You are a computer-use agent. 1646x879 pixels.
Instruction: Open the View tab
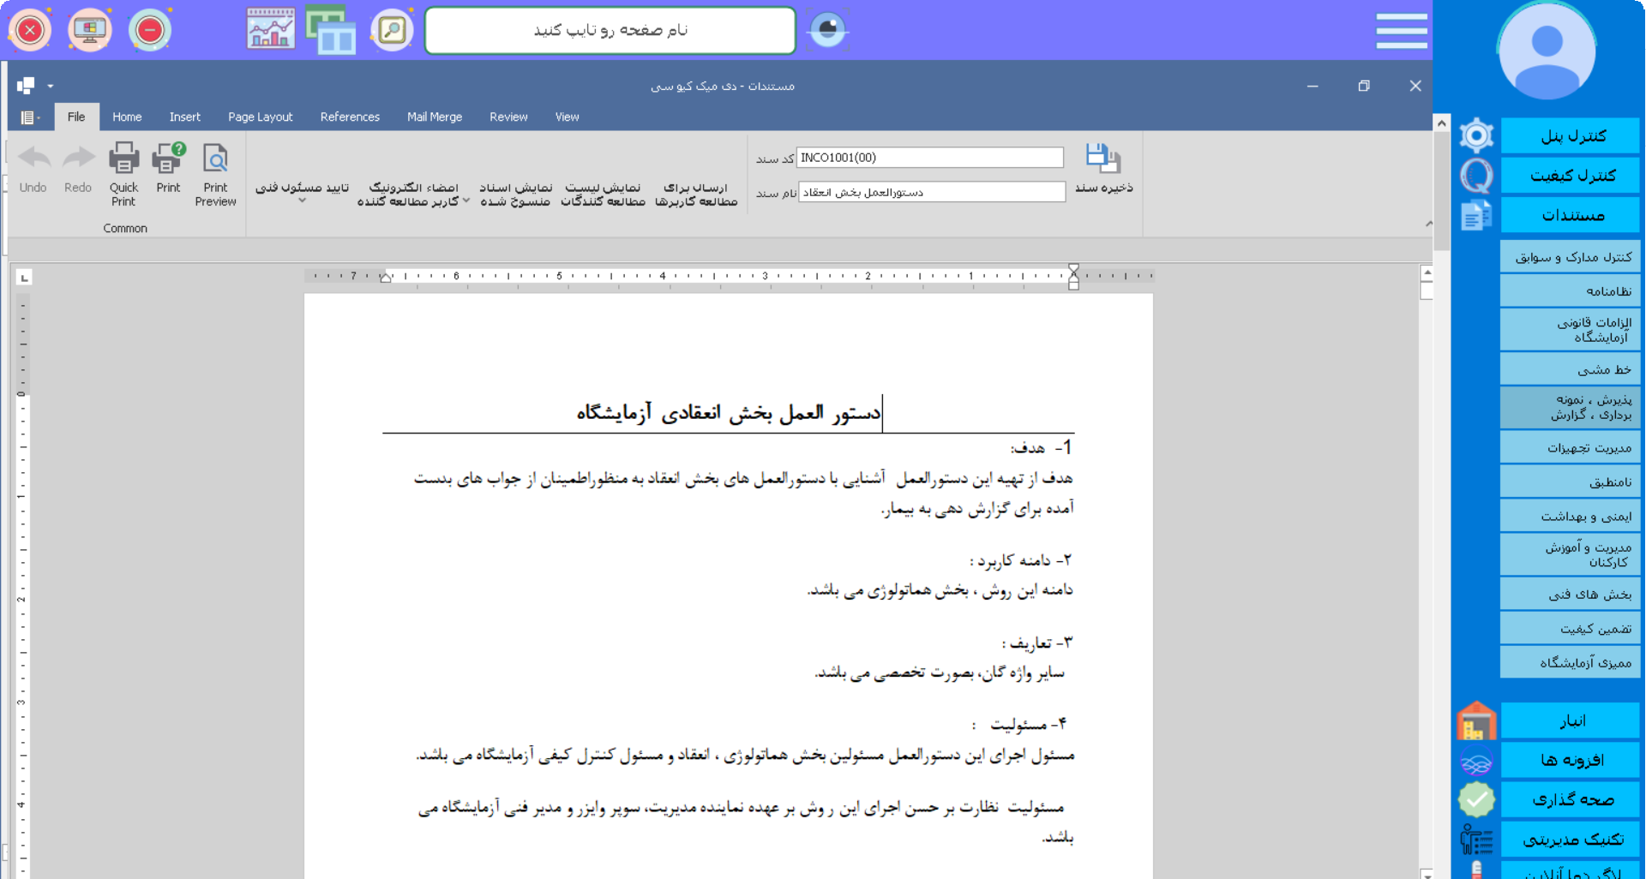[567, 117]
